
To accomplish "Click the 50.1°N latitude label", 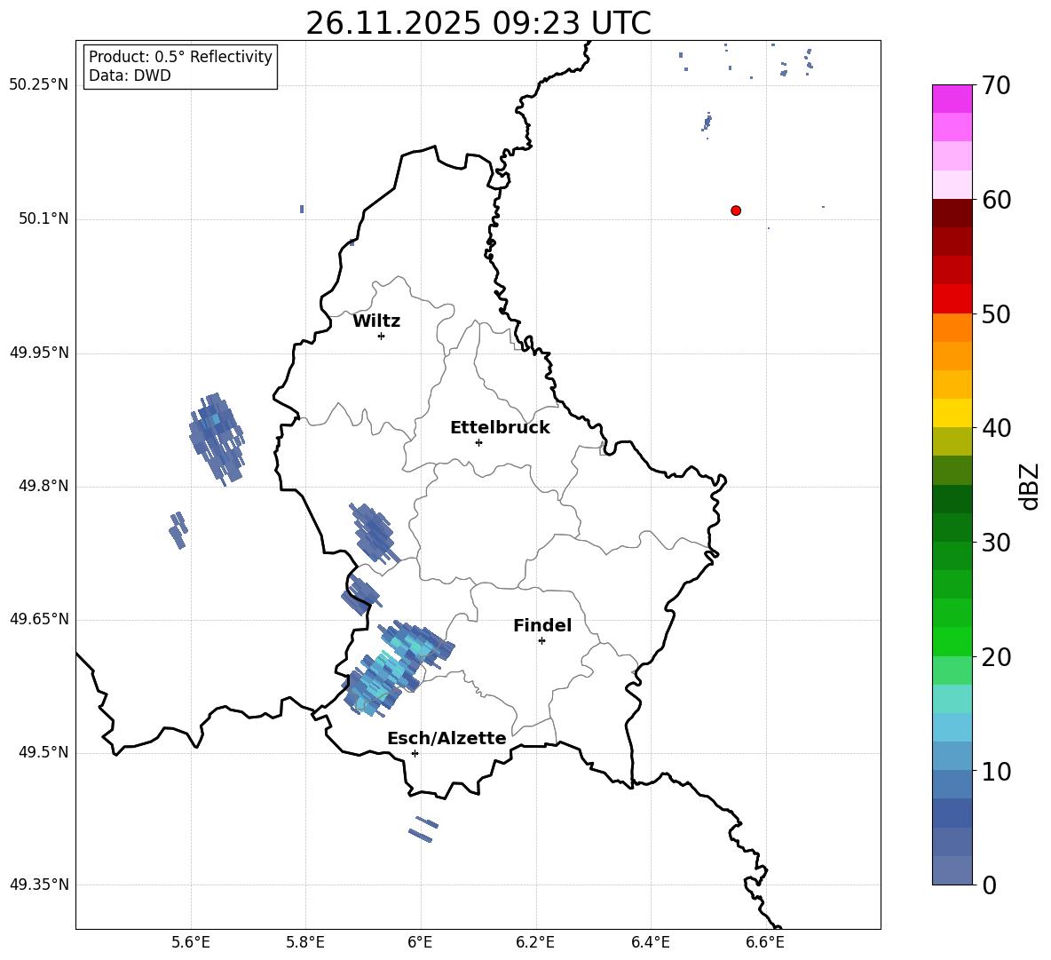I will coord(43,219).
